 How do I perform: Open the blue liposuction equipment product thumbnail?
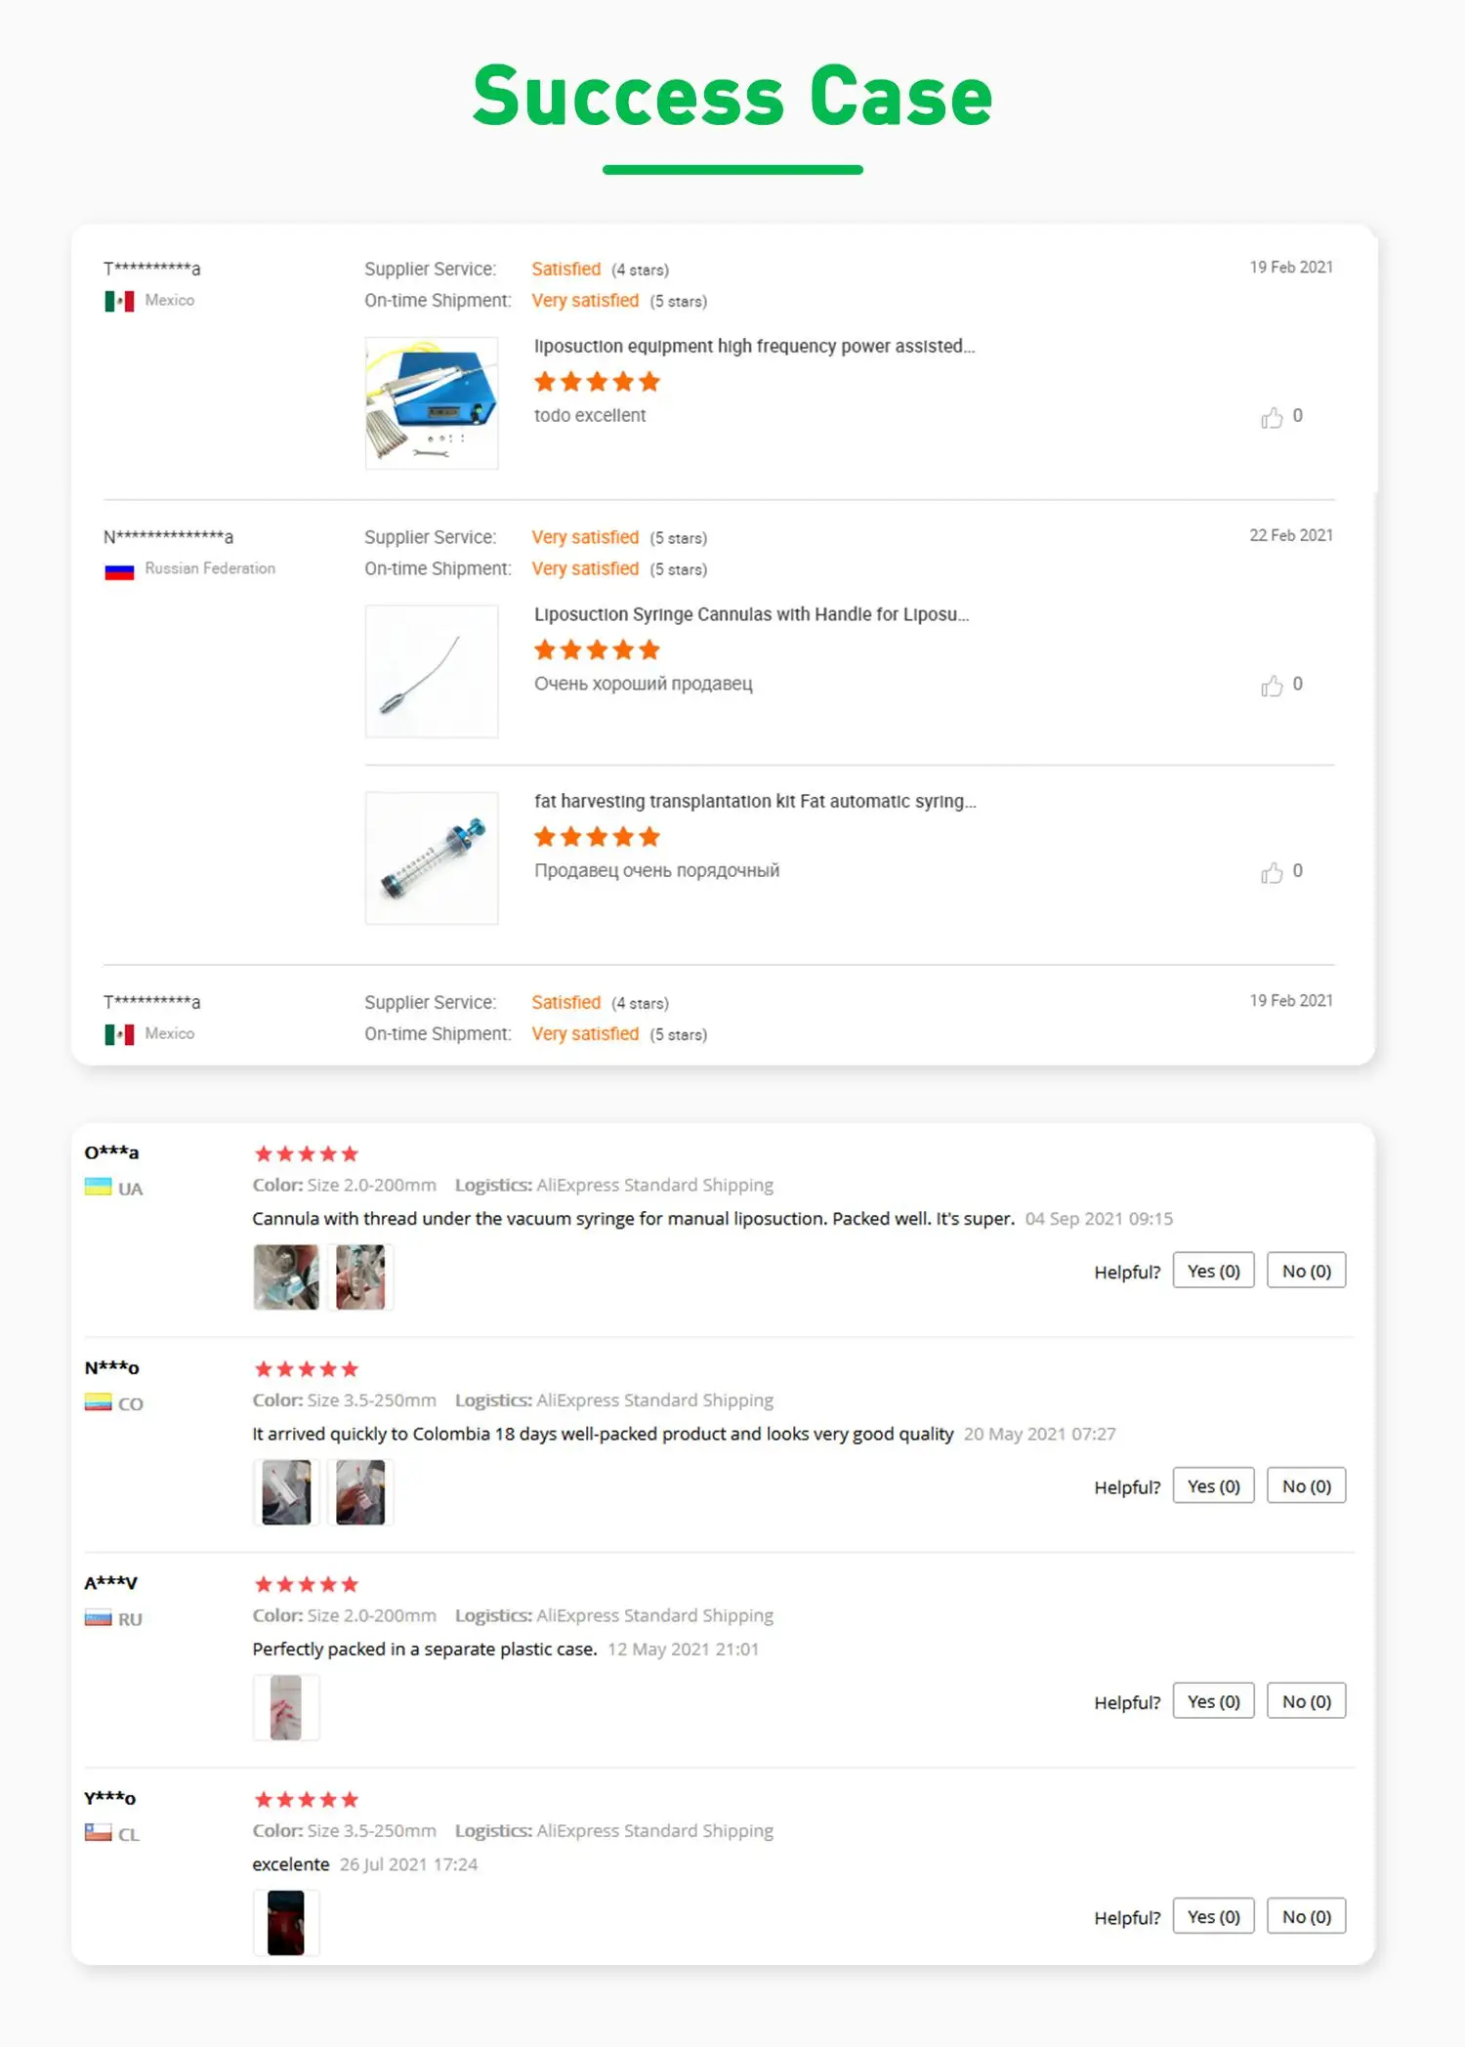(x=432, y=403)
